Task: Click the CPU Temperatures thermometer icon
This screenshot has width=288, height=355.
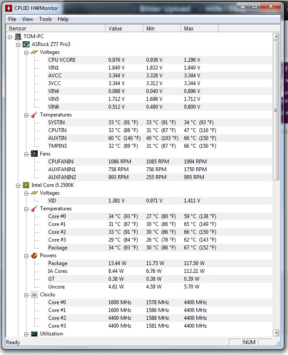Action: click(34, 209)
